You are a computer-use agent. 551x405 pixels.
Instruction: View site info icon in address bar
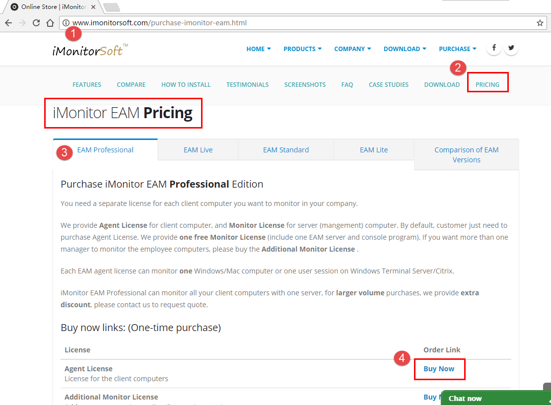(66, 23)
